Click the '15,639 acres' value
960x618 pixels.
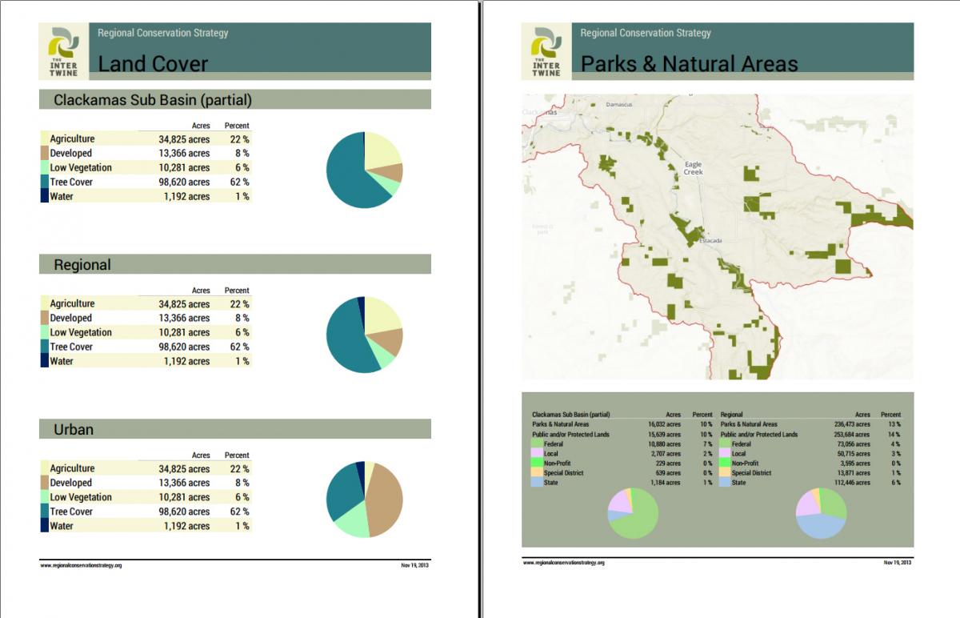pos(664,434)
